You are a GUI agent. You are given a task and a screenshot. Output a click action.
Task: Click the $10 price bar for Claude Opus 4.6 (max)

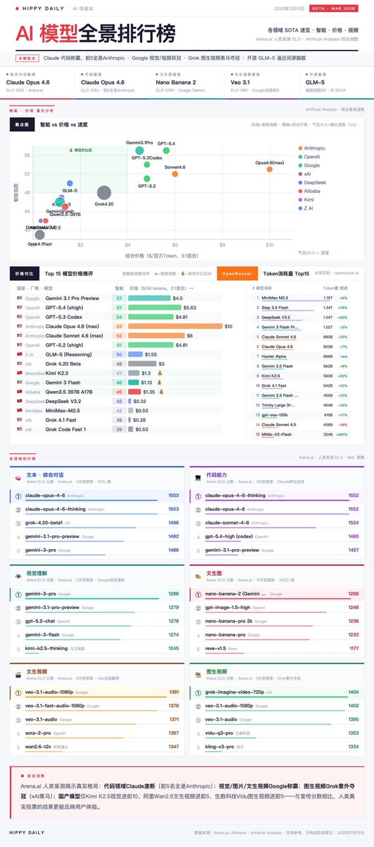[175, 326]
